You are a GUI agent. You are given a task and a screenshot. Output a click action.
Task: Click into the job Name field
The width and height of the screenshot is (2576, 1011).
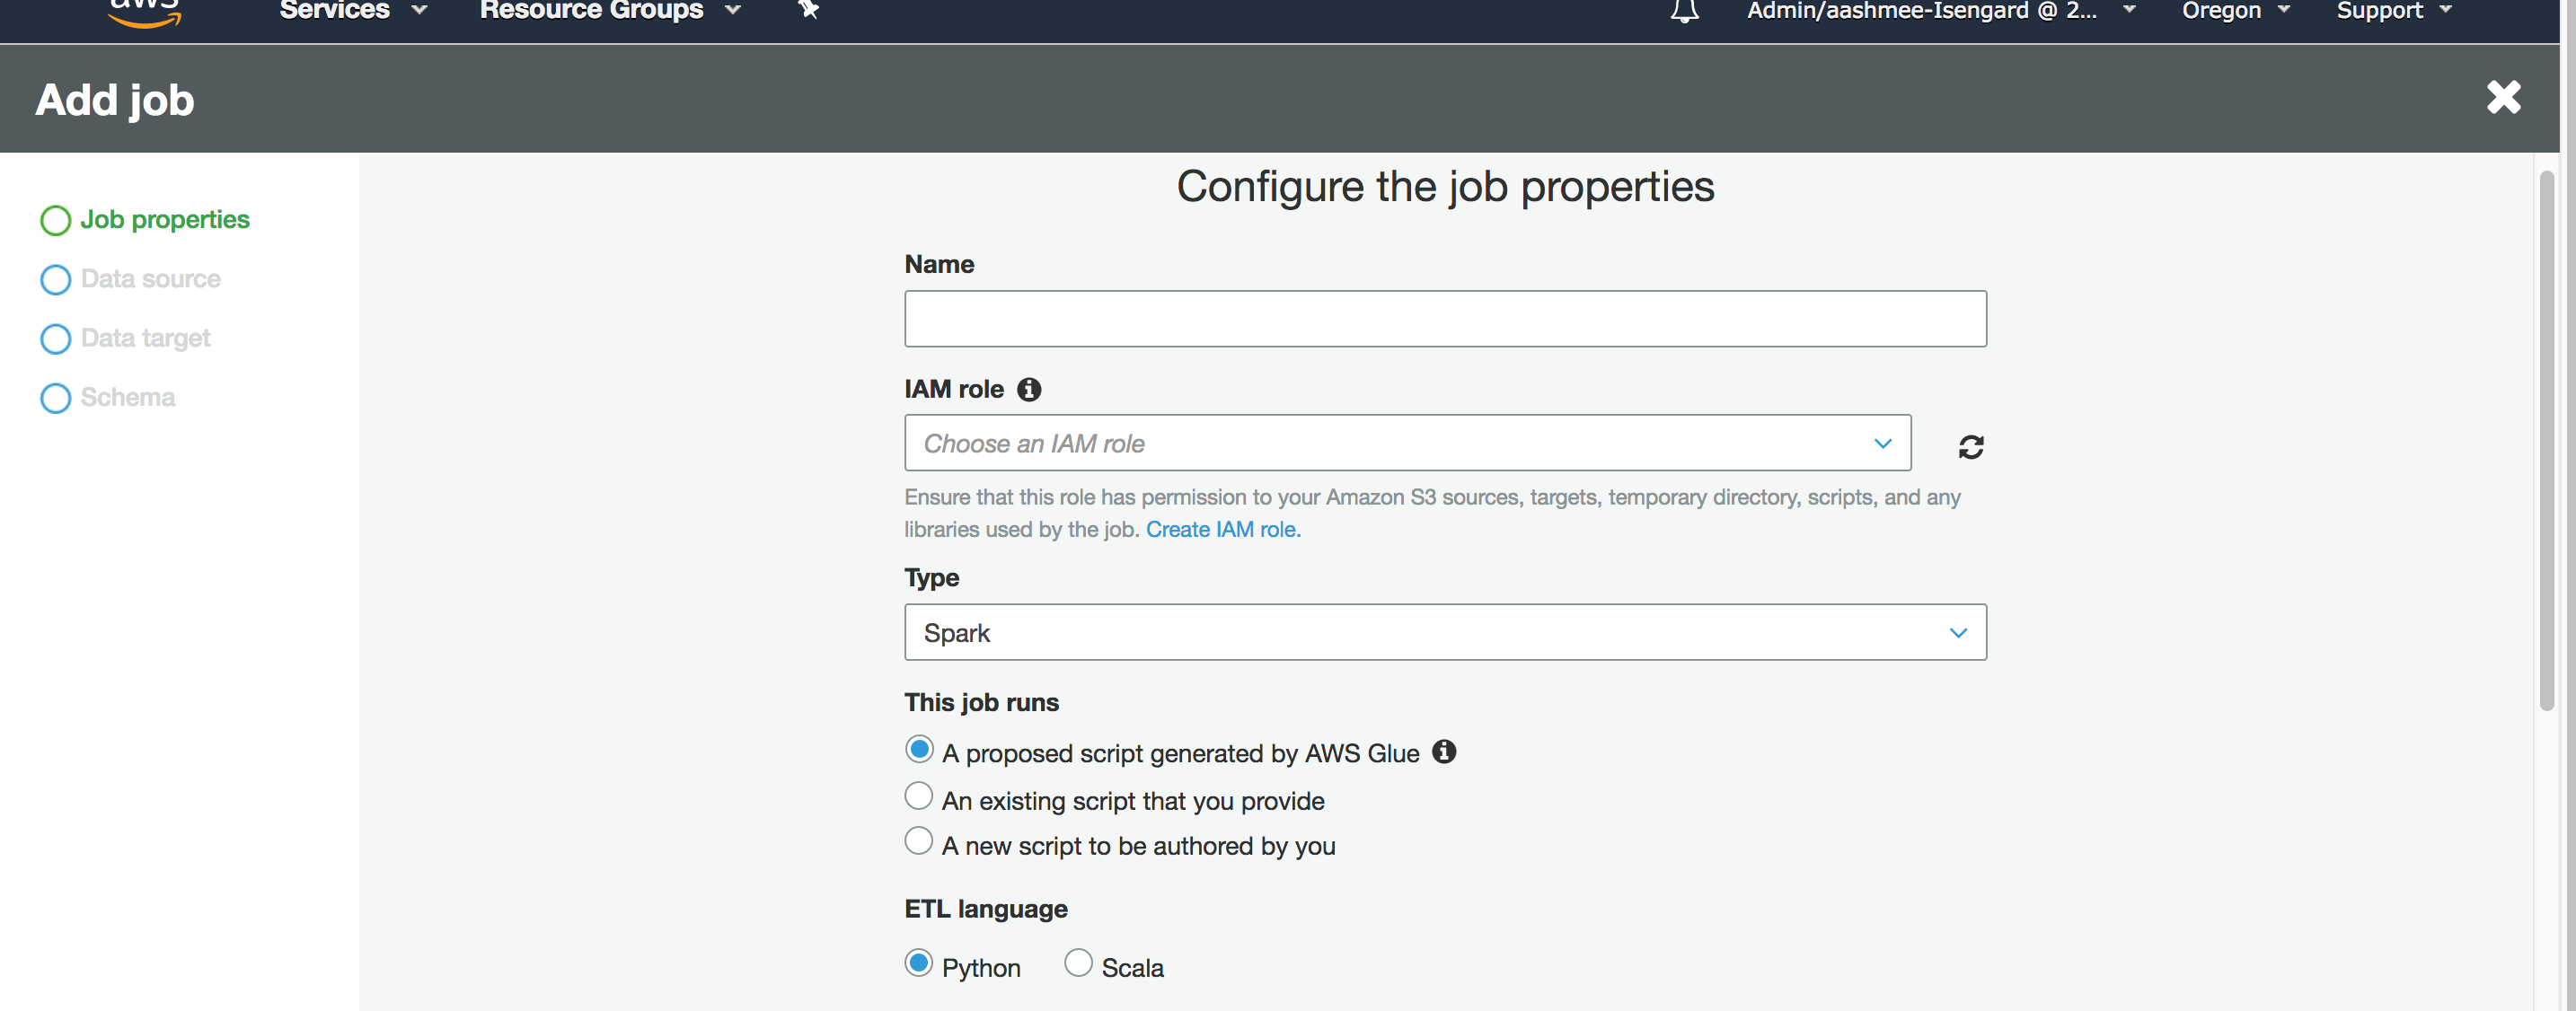click(x=1444, y=319)
